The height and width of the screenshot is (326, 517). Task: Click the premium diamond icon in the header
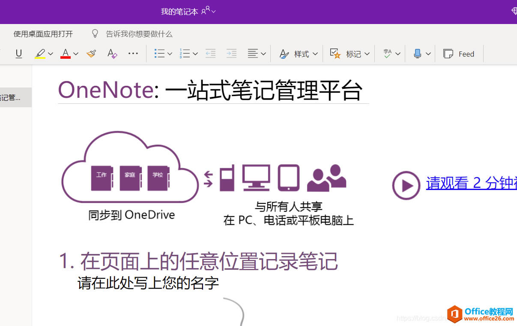[x=514, y=11]
